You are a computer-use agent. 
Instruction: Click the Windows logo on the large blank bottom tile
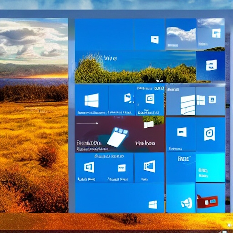point(153,205)
